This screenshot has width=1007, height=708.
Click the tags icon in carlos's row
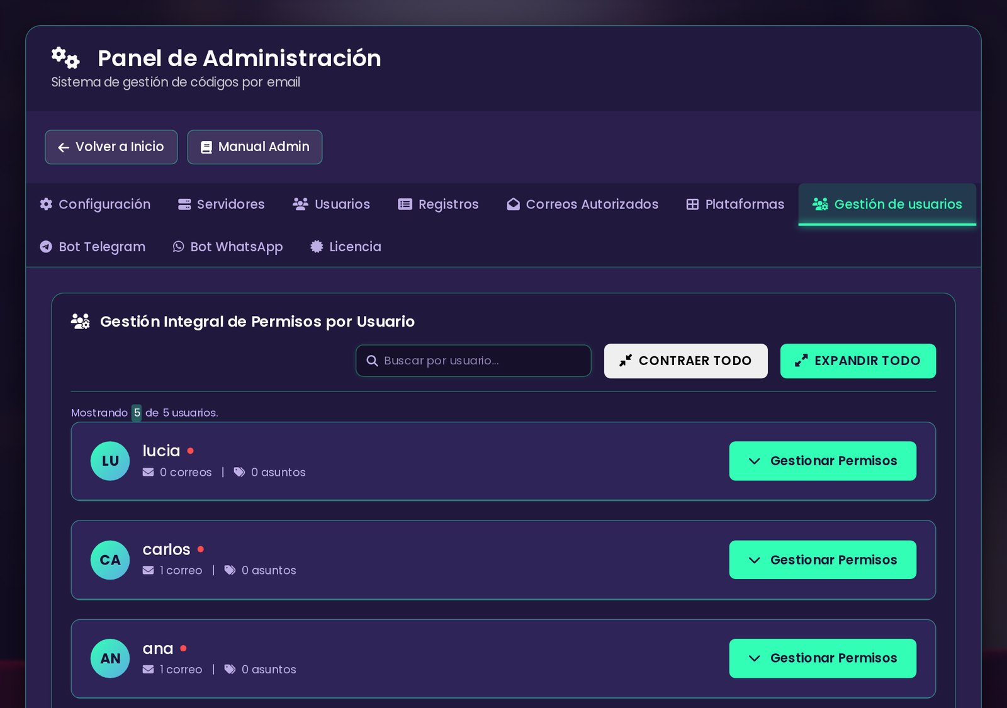[x=230, y=570]
